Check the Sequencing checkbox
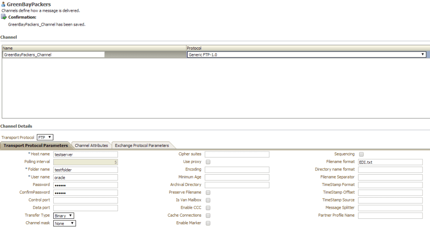Viewport: 430px width, 233px height. click(362, 154)
